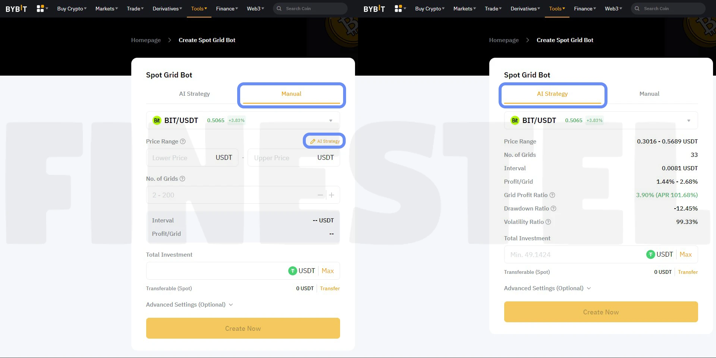The height and width of the screenshot is (358, 716).
Task: Expand BIT/USDT pair selector in left panel
Action: [x=243, y=120]
